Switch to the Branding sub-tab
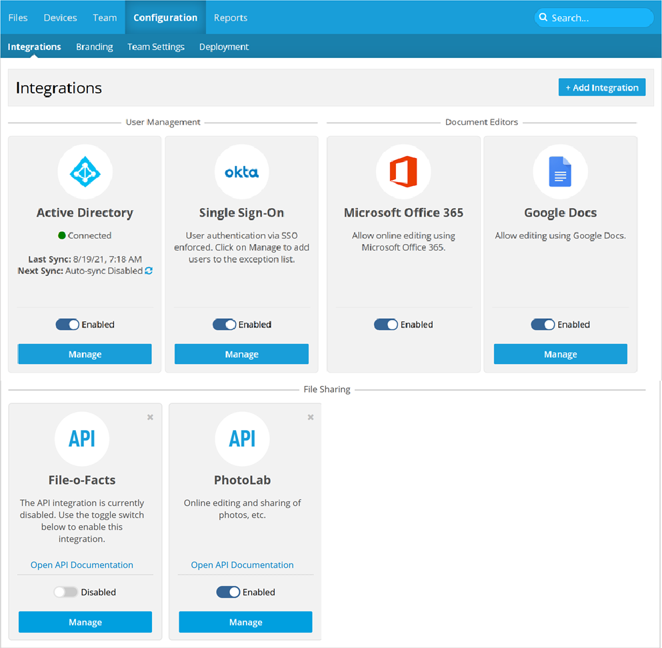This screenshot has height=648, width=662. 94,47
